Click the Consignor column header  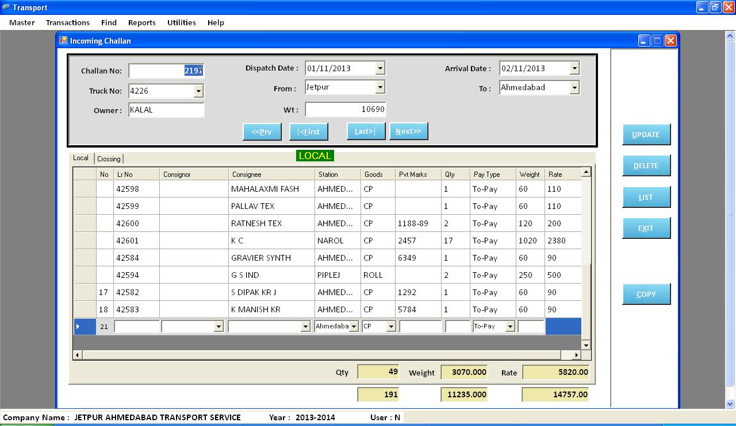(194, 174)
